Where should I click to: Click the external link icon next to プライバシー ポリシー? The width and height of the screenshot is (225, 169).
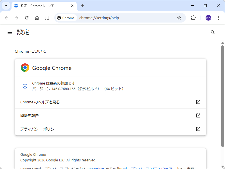[x=198, y=129]
